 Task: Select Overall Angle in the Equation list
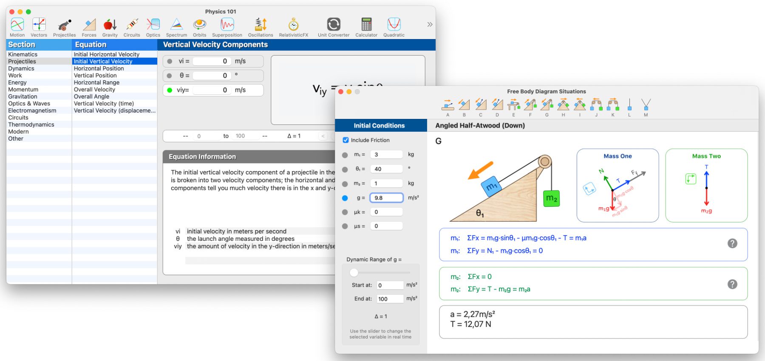91,96
